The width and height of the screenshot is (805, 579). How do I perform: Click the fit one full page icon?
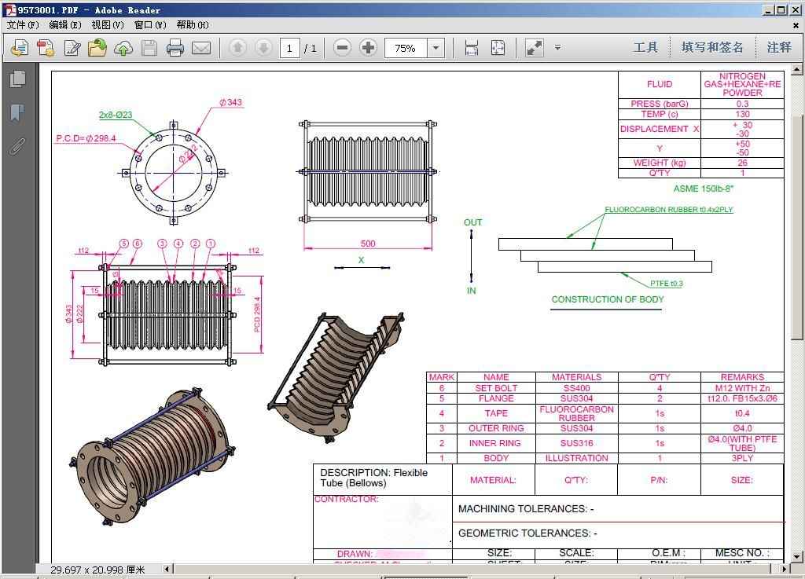(498, 48)
